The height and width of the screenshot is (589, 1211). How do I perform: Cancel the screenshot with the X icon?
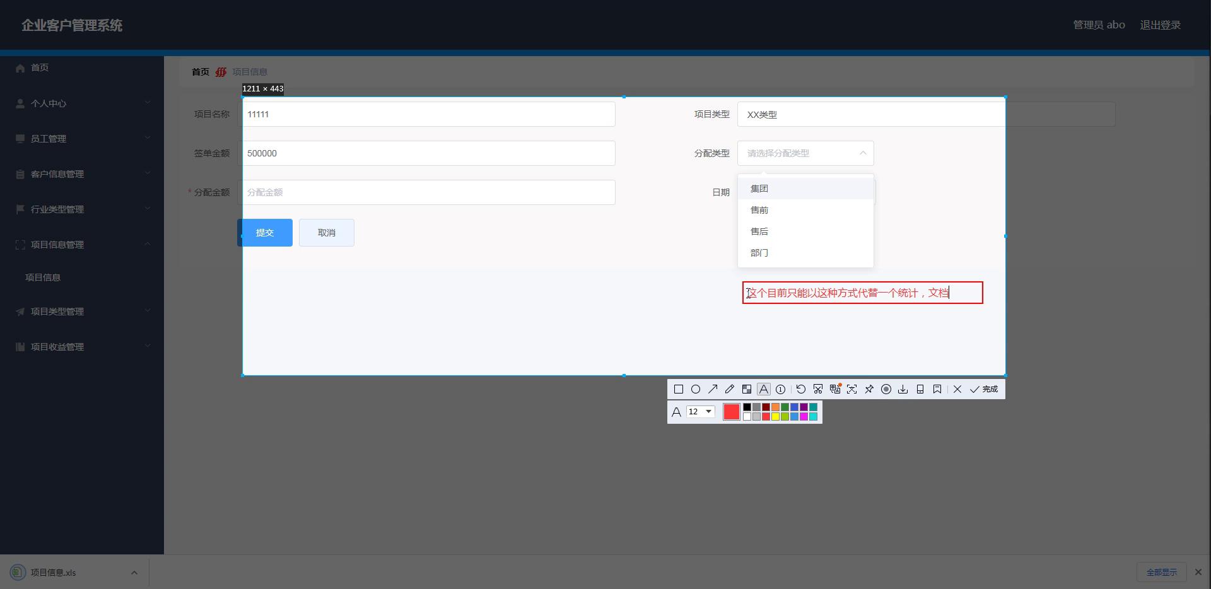click(x=957, y=389)
